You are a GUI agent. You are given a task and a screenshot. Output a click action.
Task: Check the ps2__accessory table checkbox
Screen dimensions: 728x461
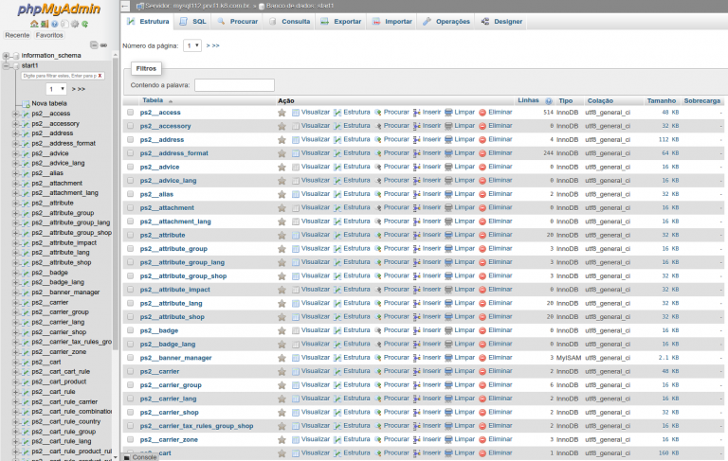(130, 126)
